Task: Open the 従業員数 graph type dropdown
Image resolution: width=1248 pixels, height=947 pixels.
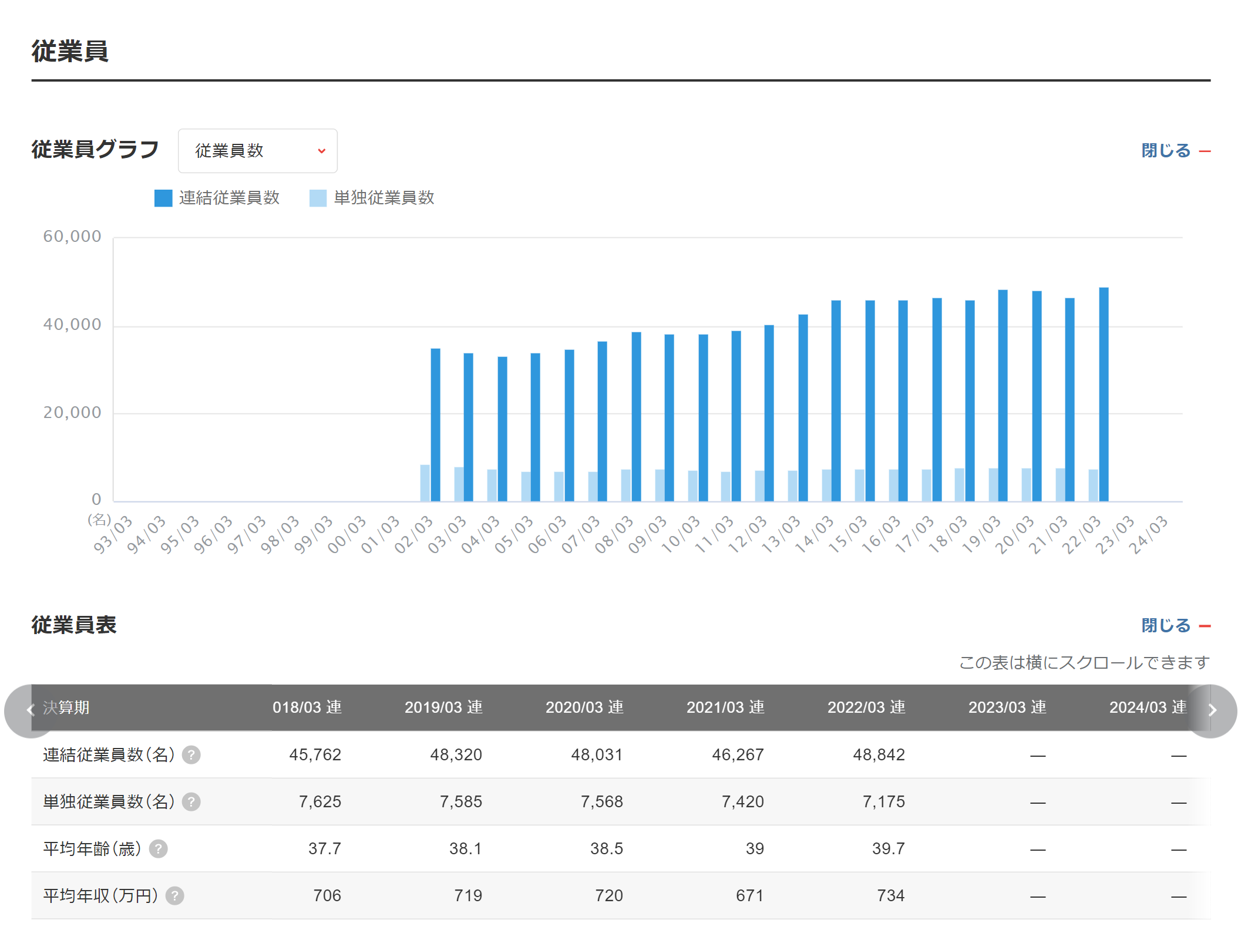Action: pos(257,151)
